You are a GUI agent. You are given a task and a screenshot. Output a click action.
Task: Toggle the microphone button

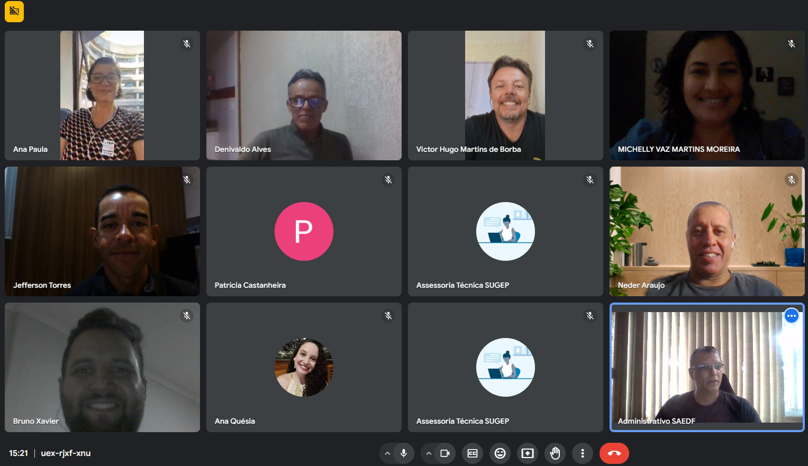tap(404, 453)
